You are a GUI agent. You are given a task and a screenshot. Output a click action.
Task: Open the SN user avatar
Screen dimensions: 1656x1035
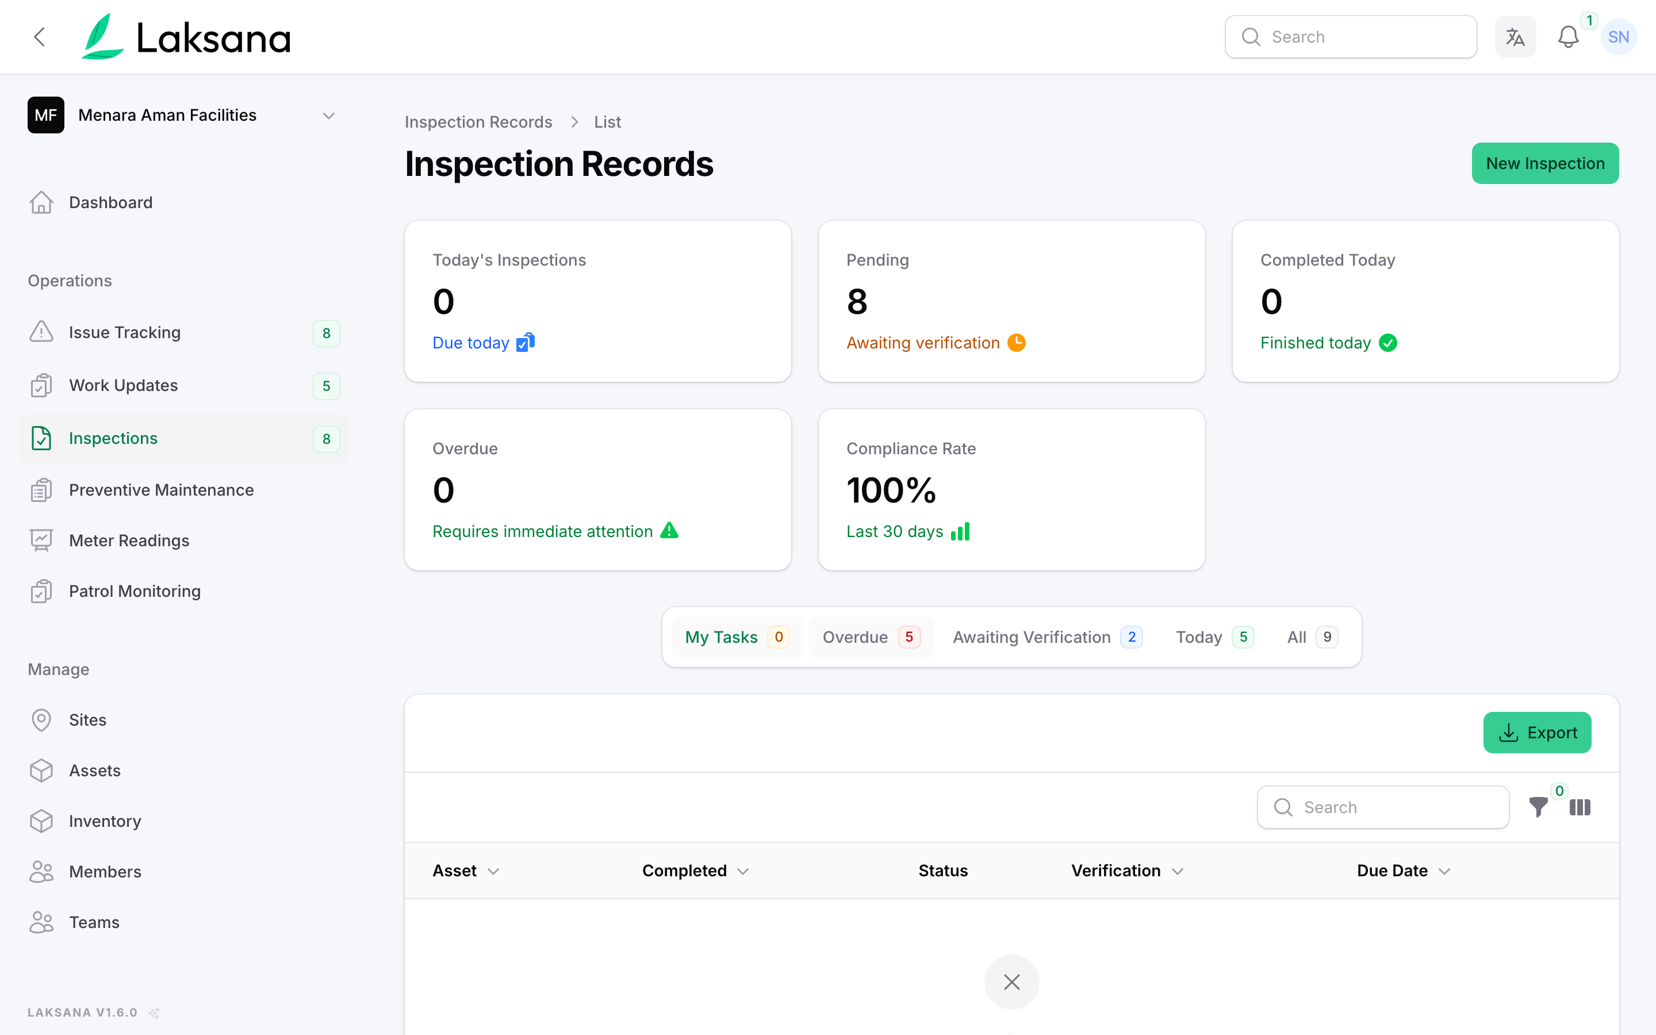(x=1619, y=37)
